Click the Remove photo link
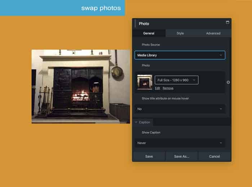Viewport: 252px width, 187px height. click(168, 88)
